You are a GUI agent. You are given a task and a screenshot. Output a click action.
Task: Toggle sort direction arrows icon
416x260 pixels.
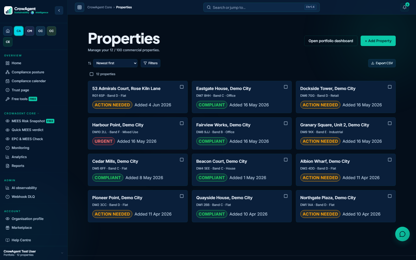click(x=90, y=63)
